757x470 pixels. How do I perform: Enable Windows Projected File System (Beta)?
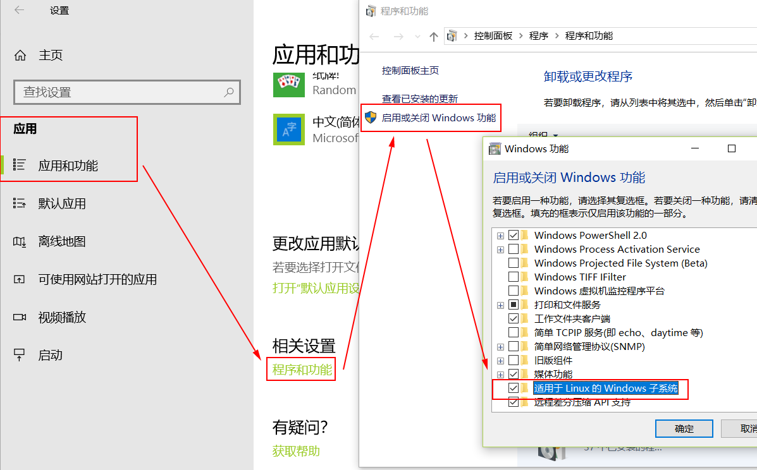[x=514, y=263]
